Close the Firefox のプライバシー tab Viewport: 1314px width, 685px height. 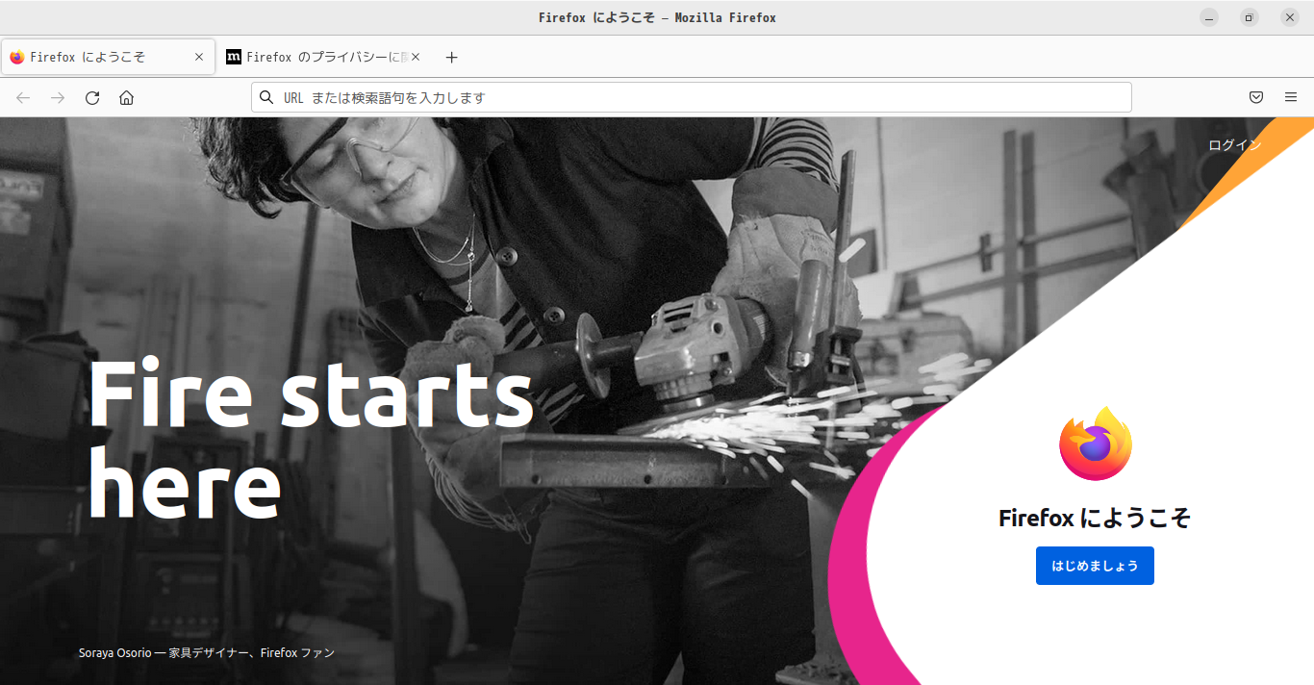tap(416, 57)
